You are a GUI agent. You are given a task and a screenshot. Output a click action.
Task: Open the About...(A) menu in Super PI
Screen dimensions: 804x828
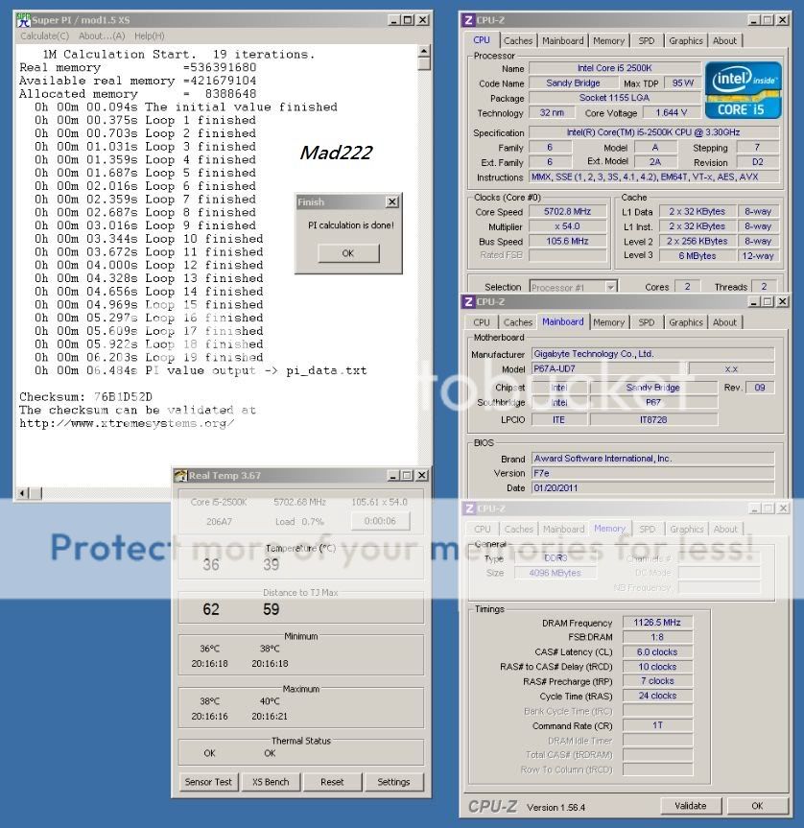(102, 35)
